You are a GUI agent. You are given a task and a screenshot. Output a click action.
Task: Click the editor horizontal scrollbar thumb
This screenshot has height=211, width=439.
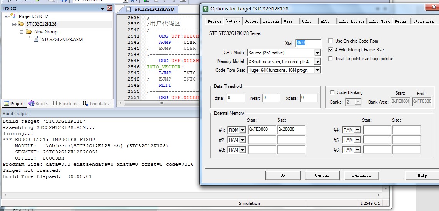click(162, 103)
